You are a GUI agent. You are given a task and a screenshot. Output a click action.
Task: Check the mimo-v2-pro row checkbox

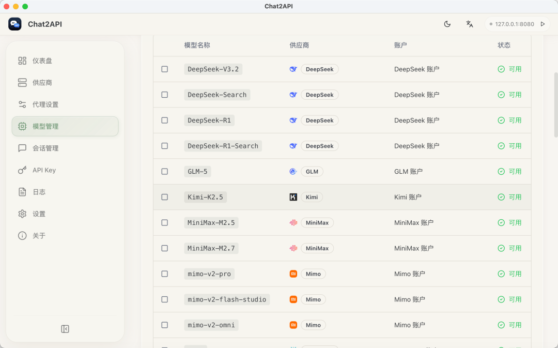coord(164,274)
